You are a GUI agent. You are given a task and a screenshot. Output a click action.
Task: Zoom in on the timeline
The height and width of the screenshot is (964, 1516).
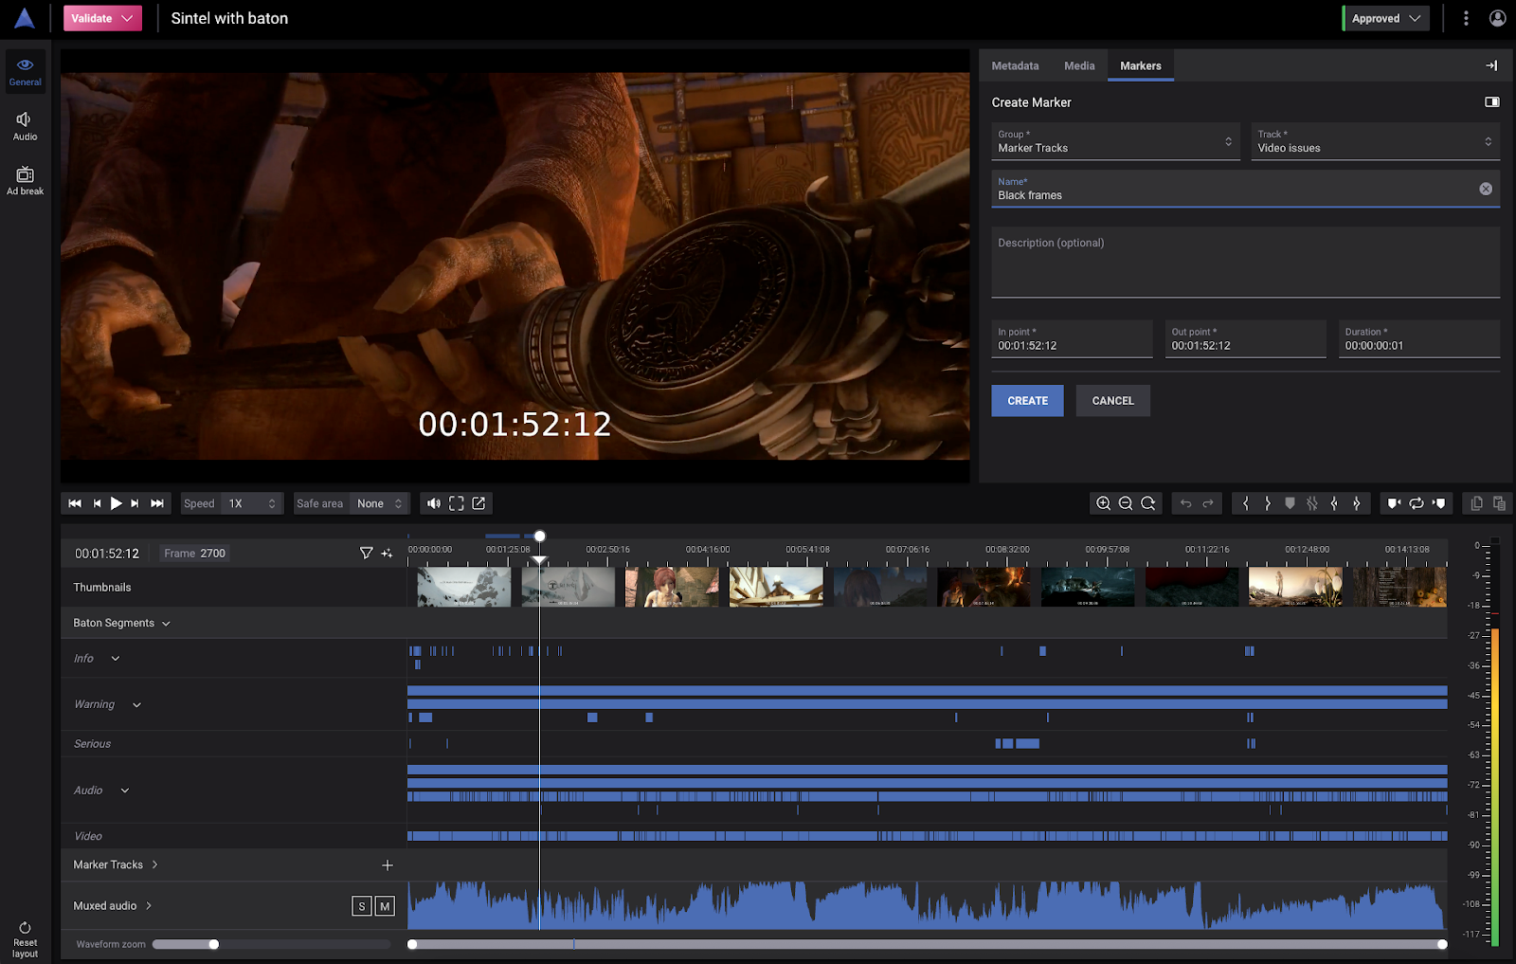pos(1103,503)
